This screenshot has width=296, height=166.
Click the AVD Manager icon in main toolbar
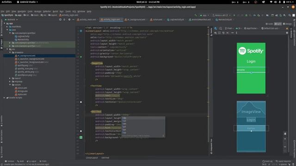(280, 15)
